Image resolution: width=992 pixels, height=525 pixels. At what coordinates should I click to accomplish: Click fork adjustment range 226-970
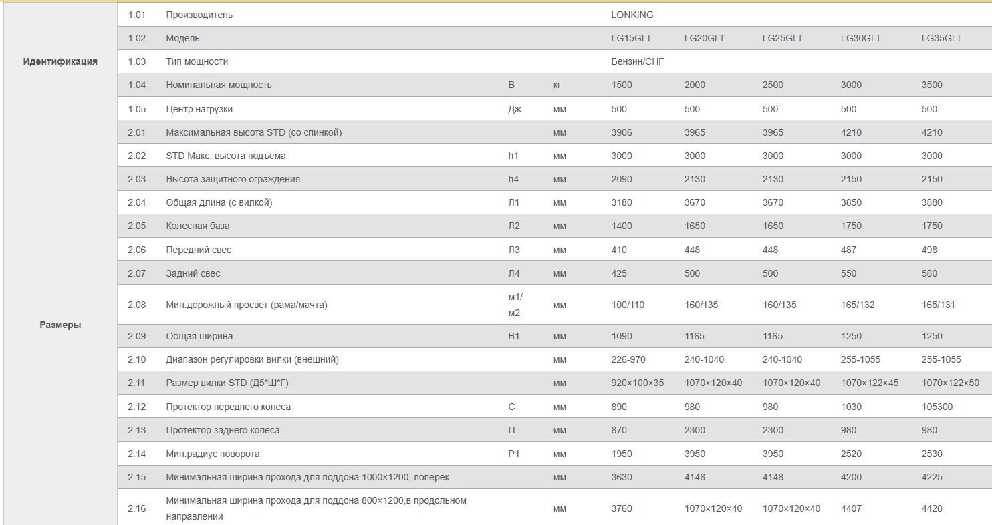point(628,359)
